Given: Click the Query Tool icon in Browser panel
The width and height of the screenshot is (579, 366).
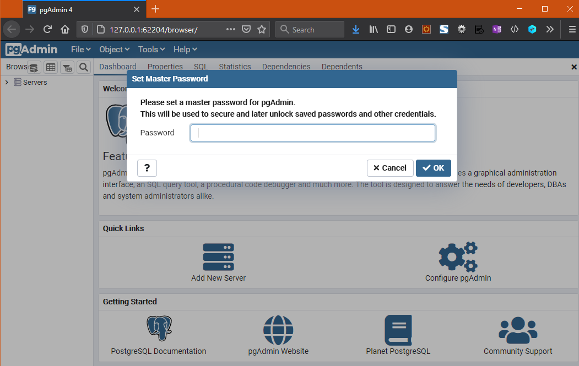Looking at the screenshot, I should (x=34, y=67).
